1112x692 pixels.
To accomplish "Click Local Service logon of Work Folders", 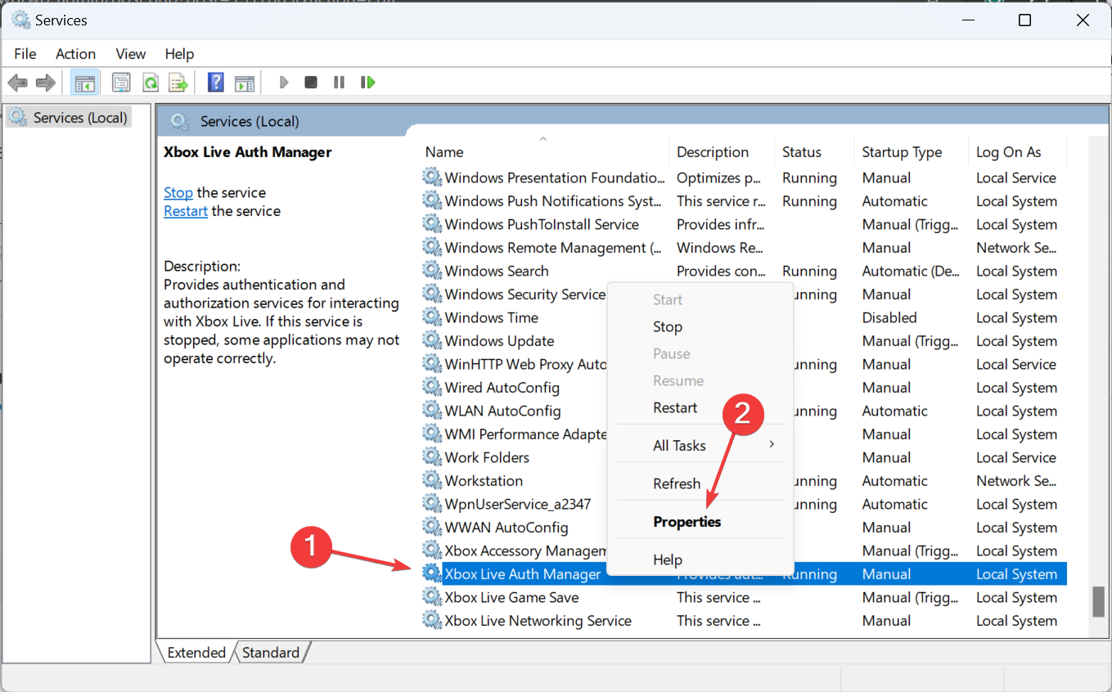I will click(1016, 457).
